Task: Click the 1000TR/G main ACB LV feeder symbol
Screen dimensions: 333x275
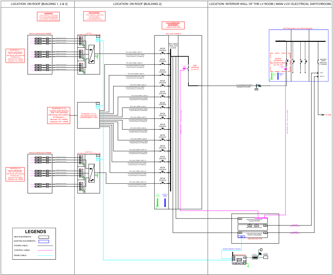Action: click(x=318, y=61)
